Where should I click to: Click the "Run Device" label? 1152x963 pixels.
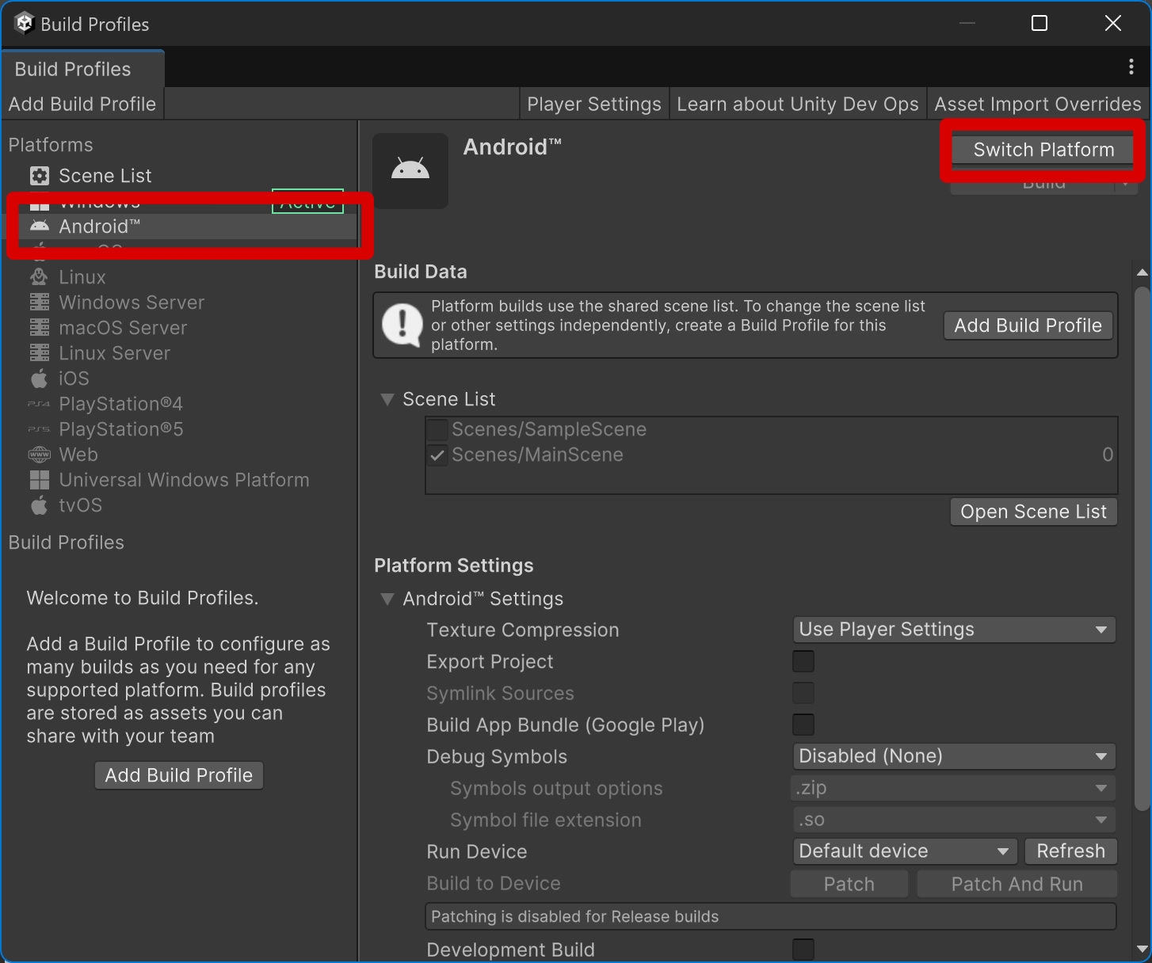pyautogui.click(x=477, y=851)
